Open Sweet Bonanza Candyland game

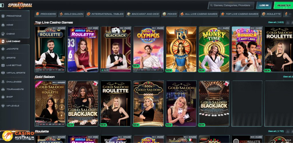coord(247,49)
